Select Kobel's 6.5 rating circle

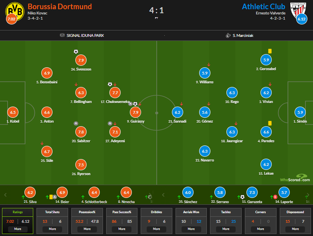[13, 113]
